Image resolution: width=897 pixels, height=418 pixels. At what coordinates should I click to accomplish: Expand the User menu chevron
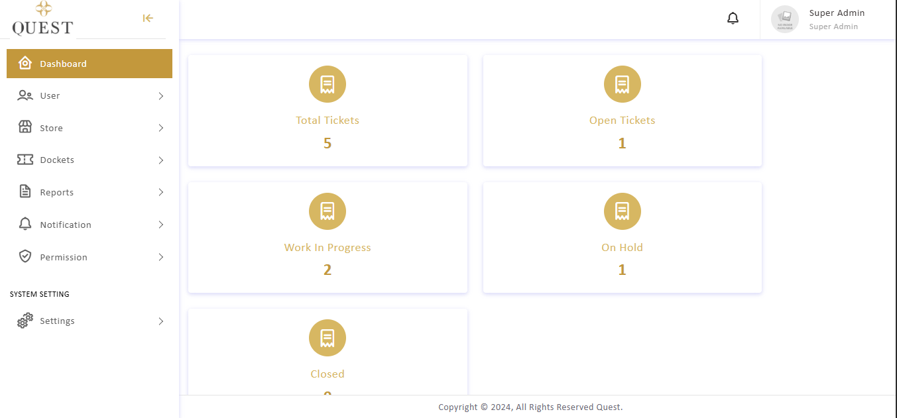[x=161, y=96]
